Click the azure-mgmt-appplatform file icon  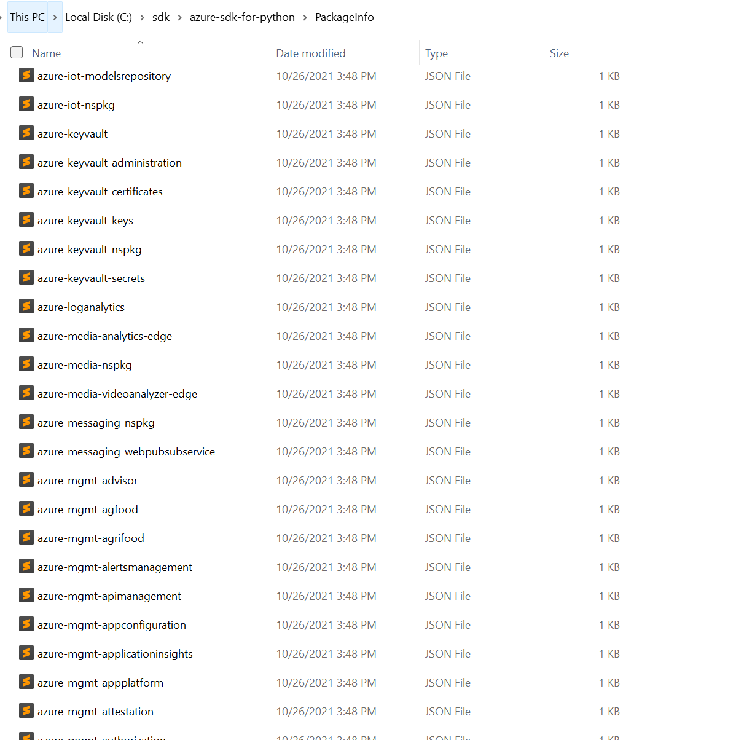[26, 682]
